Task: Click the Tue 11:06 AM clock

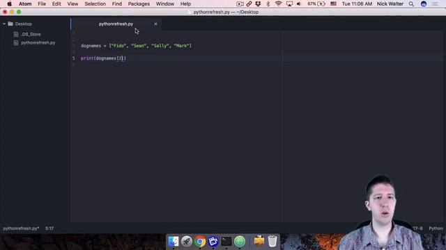Action: [x=357, y=4]
